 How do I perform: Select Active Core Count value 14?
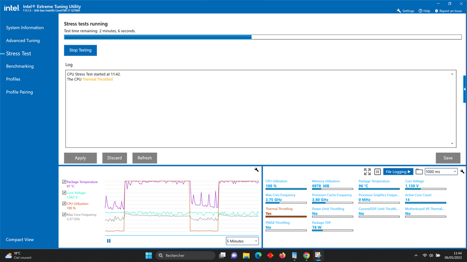(408, 200)
